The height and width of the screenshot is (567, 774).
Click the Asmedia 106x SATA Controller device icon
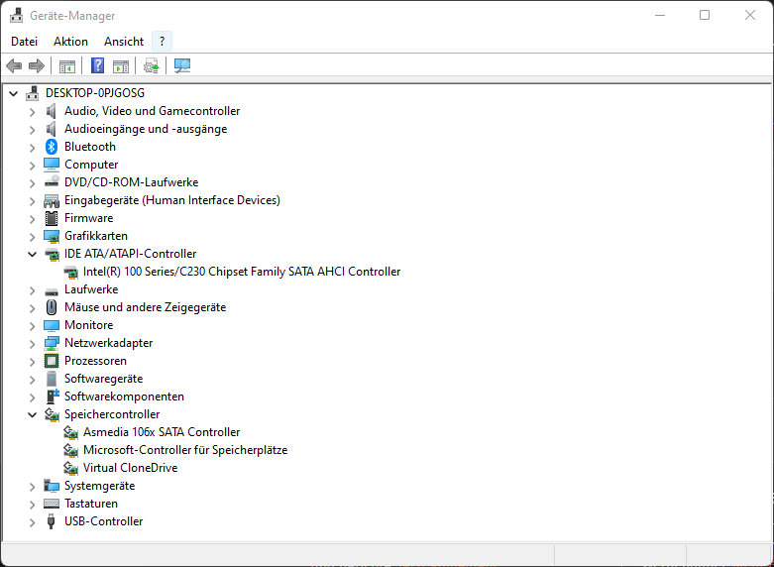click(70, 432)
